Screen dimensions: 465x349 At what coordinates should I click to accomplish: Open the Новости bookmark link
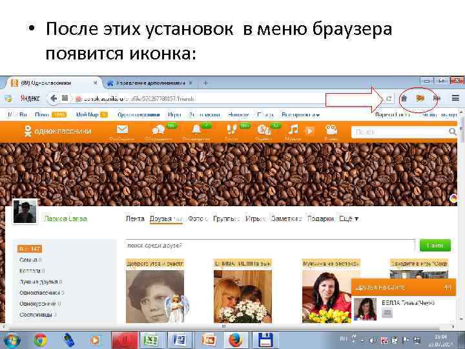coord(238,114)
